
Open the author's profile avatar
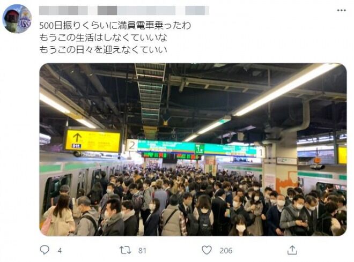pos(17,19)
